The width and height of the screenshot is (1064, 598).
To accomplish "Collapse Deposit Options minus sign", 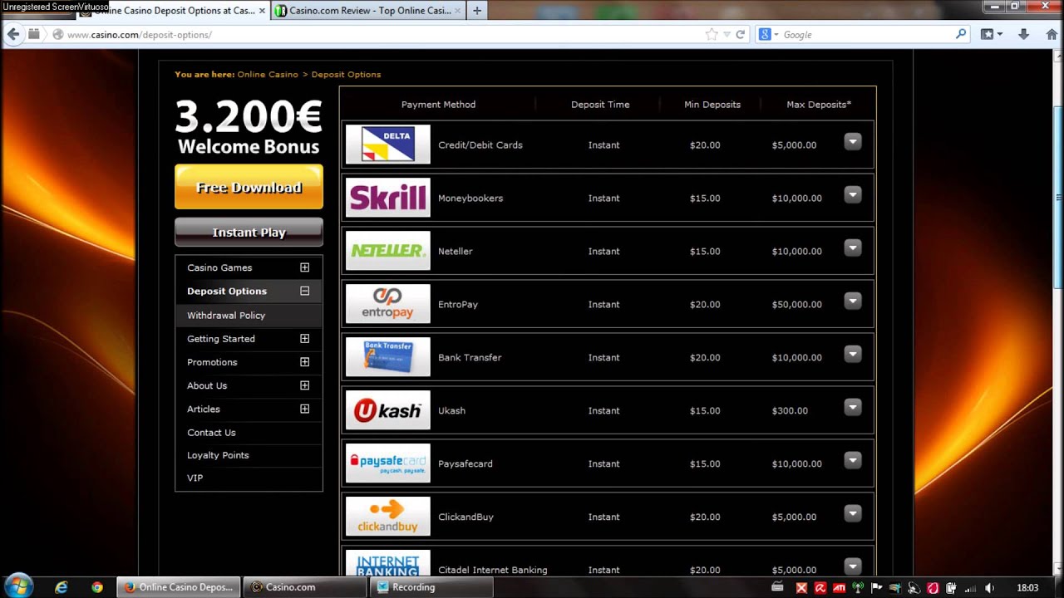I will (305, 291).
